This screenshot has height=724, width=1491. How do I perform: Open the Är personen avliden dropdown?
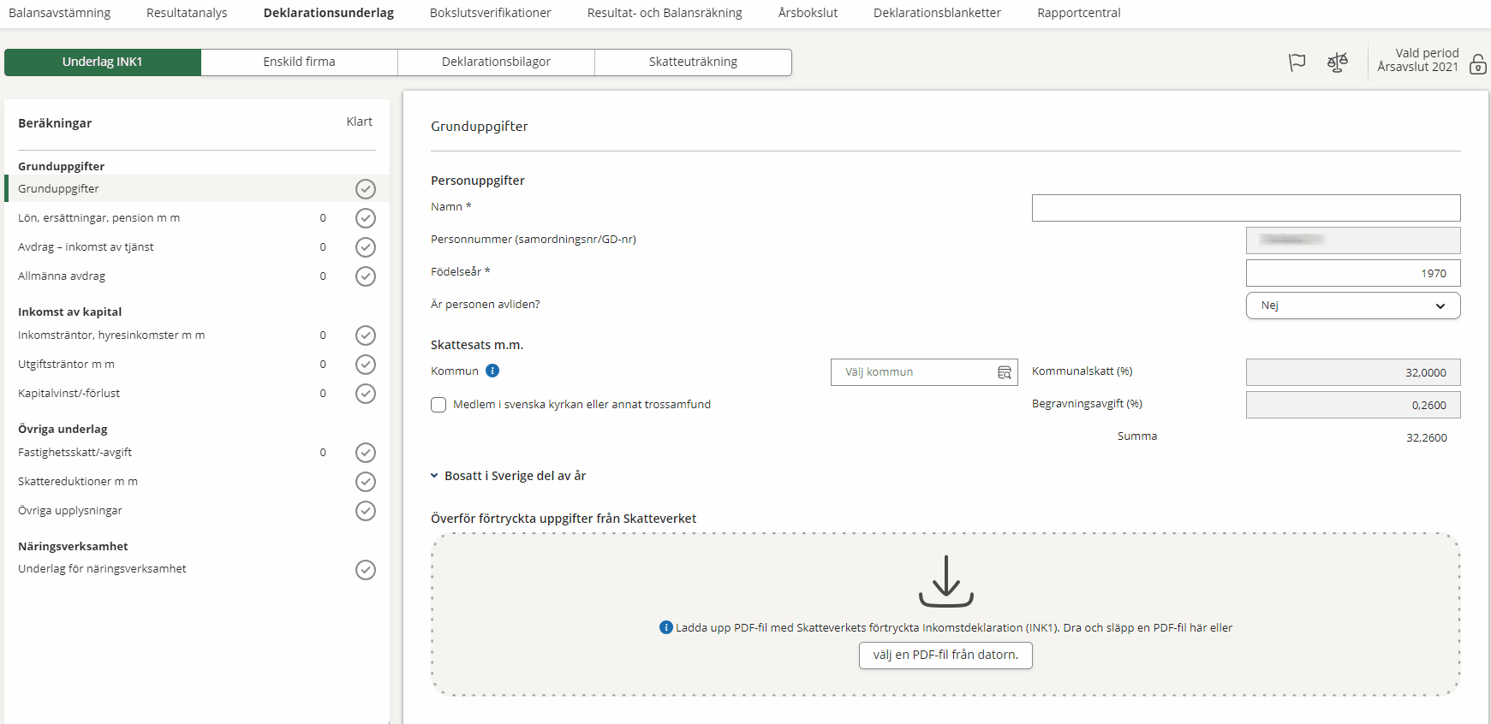pyautogui.click(x=1352, y=306)
